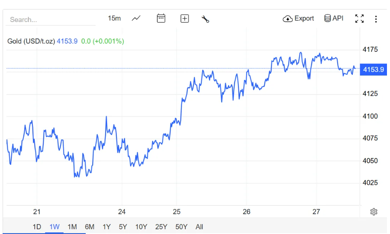390x234 pixels.
Task: Show the 10Y time range
Action: point(141,227)
